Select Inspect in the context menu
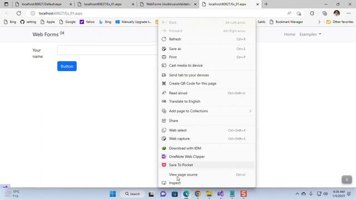This screenshot has height=200, width=356. click(x=207, y=183)
